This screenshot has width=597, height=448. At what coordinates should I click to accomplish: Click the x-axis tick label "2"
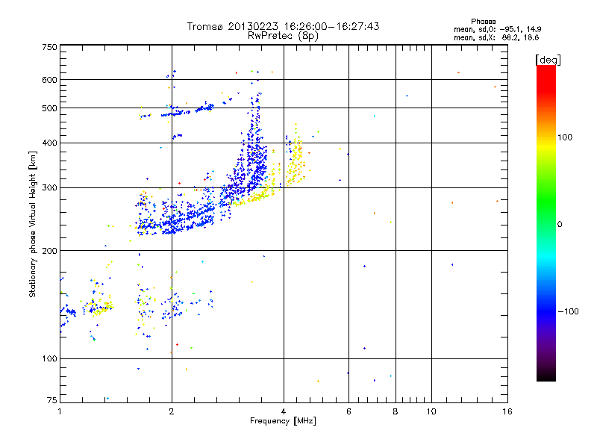click(172, 411)
